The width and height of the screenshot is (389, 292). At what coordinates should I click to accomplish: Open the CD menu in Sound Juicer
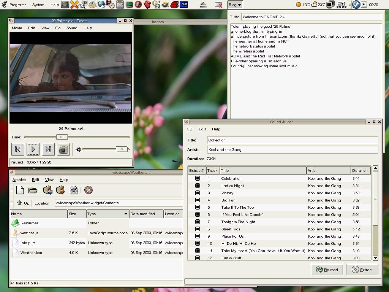point(190,129)
